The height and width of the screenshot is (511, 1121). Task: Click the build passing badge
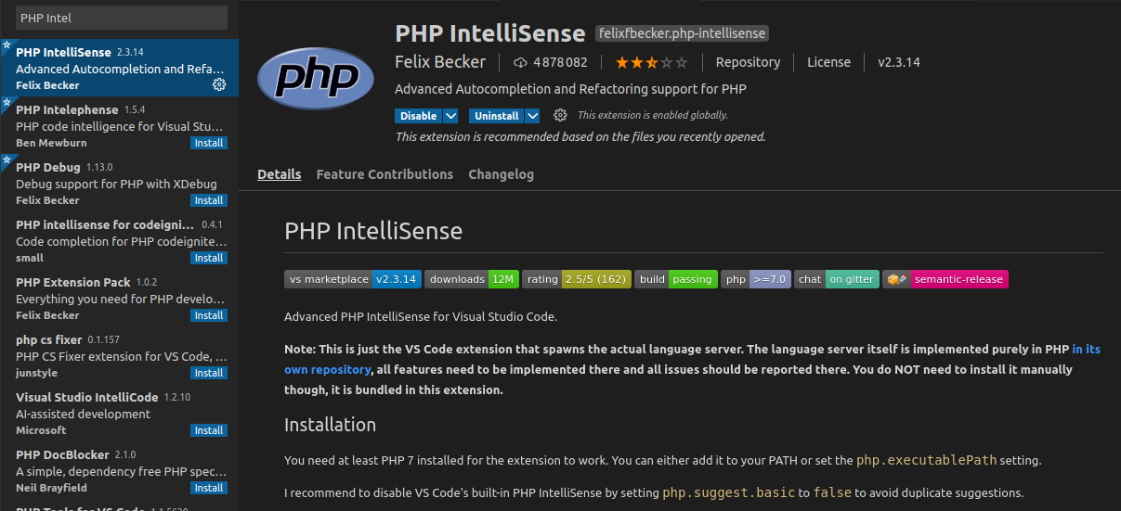(x=676, y=279)
